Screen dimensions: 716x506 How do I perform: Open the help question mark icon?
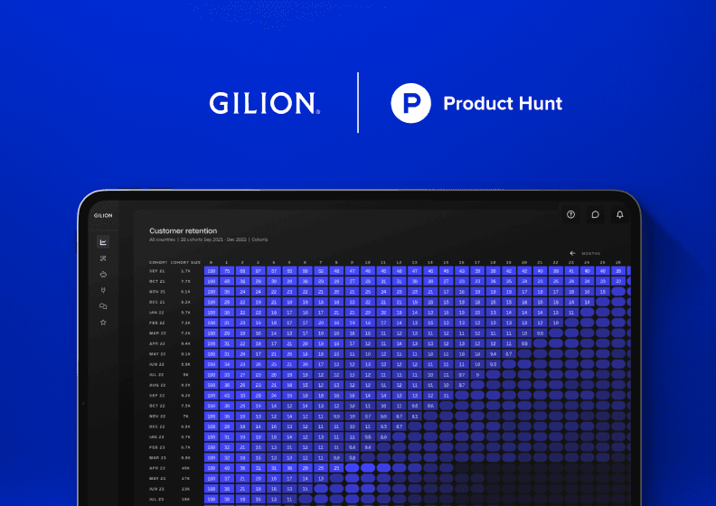570,214
